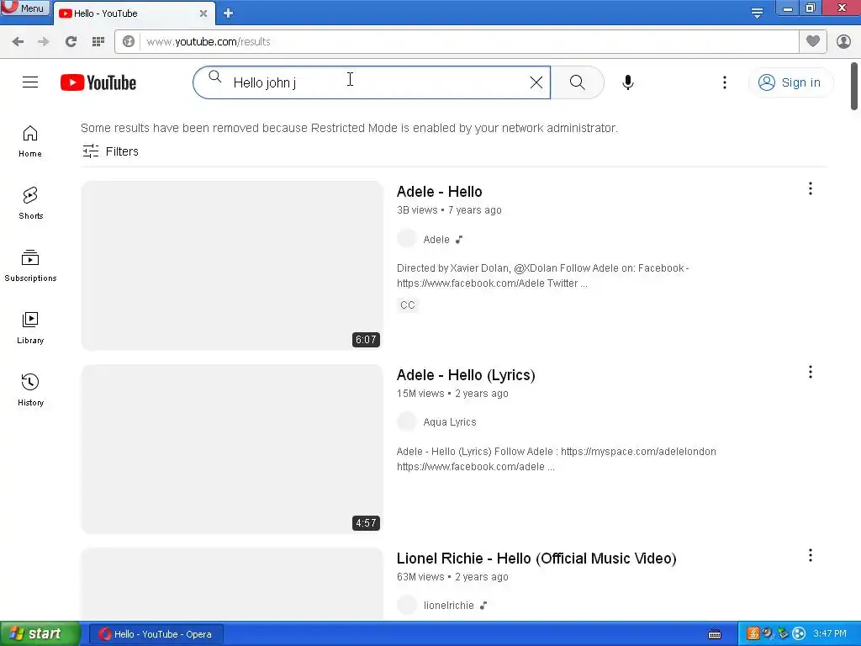Viewport: 861px width, 646px height.
Task: Click the site info globe icon
Action: point(129,42)
